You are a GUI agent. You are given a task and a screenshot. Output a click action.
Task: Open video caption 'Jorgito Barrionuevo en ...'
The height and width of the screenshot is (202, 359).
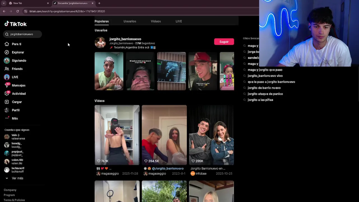tap(208, 169)
